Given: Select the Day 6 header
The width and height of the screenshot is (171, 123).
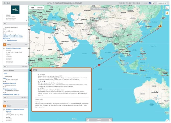Looking at the screenshot, I should coord(15,101).
